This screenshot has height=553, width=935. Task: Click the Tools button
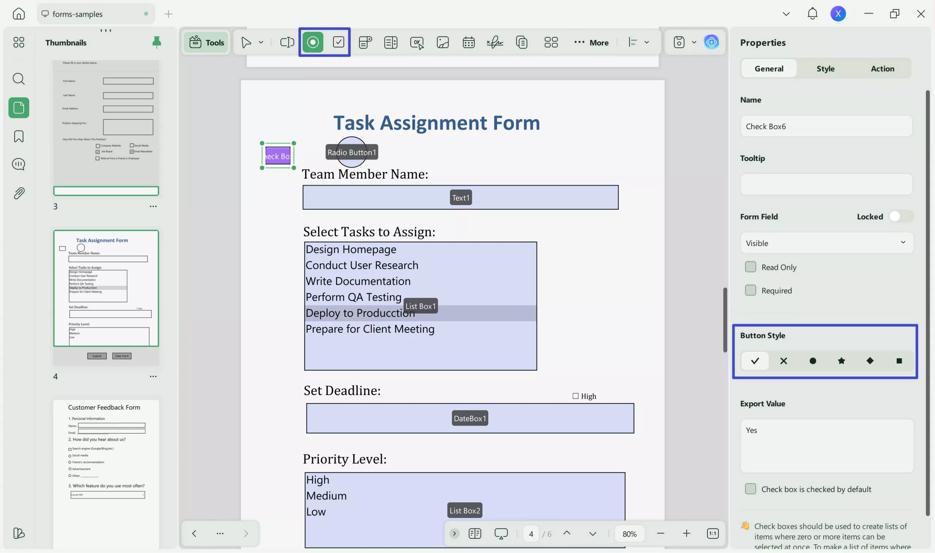tap(206, 42)
